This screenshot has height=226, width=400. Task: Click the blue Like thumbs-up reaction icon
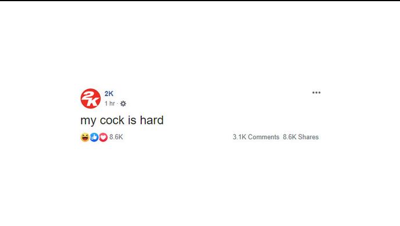pos(94,137)
